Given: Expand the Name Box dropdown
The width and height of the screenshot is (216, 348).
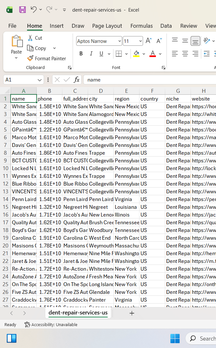Looking at the screenshot, I should (40, 80).
